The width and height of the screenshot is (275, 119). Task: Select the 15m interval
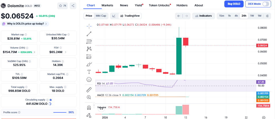(222, 16)
